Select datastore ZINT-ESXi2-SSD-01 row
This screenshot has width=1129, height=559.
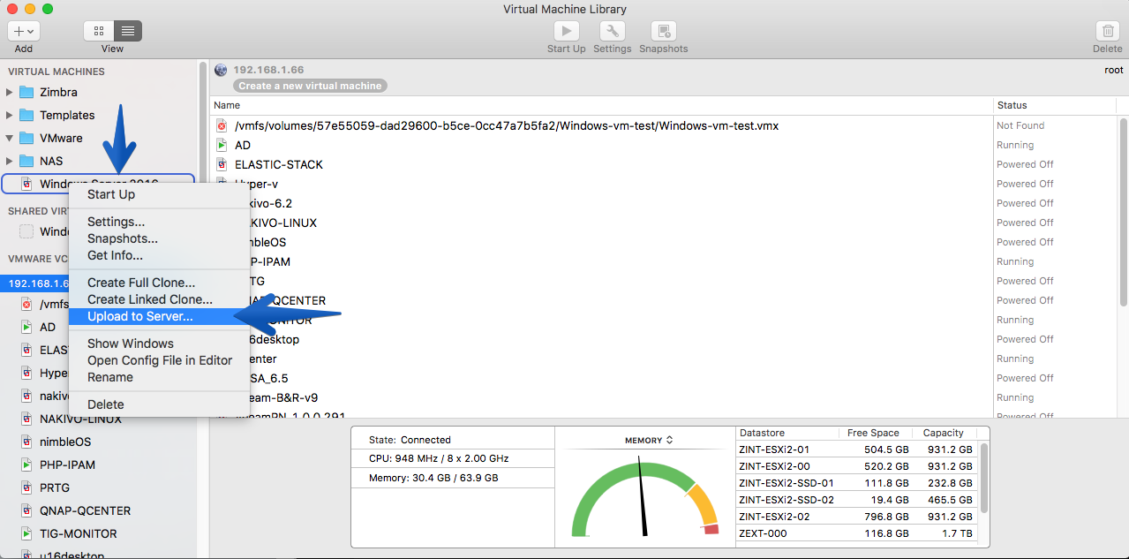(857, 483)
